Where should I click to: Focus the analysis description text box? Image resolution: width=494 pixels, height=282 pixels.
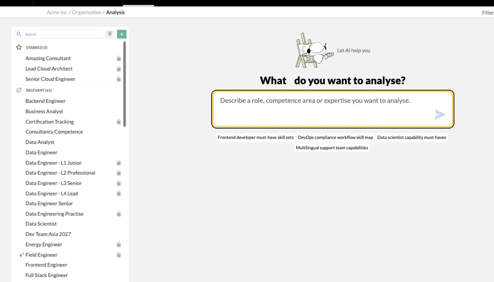coord(333,109)
